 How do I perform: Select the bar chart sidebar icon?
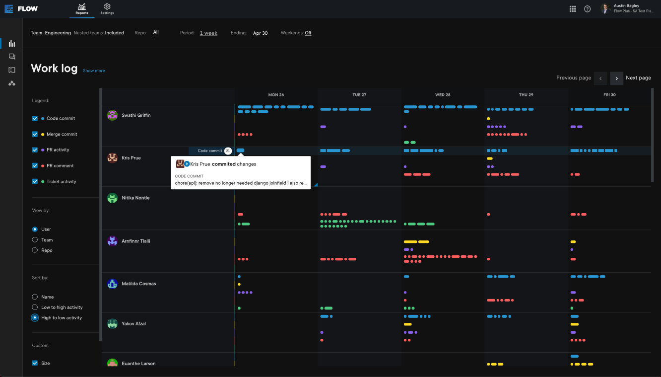pyautogui.click(x=12, y=43)
